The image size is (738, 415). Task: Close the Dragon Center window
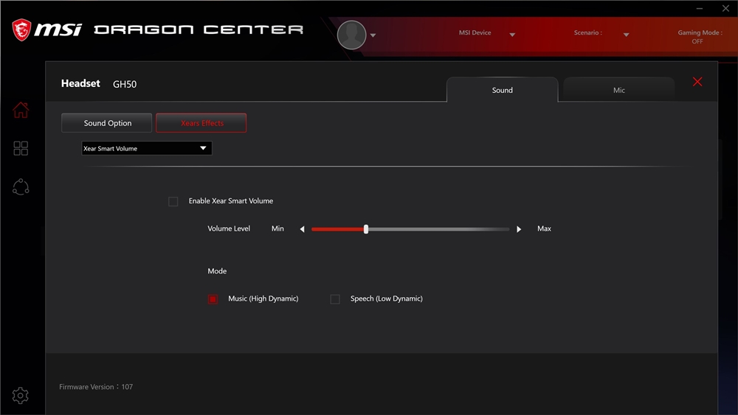point(725,8)
